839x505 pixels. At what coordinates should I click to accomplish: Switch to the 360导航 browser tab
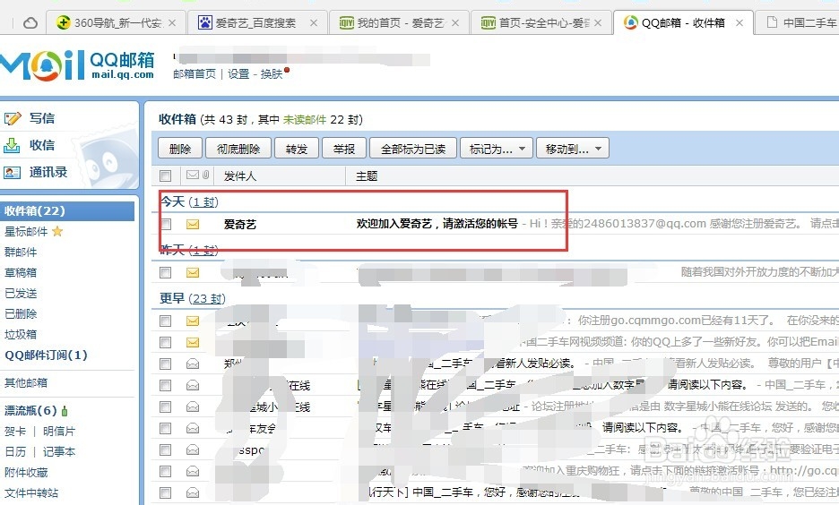pos(117,23)
